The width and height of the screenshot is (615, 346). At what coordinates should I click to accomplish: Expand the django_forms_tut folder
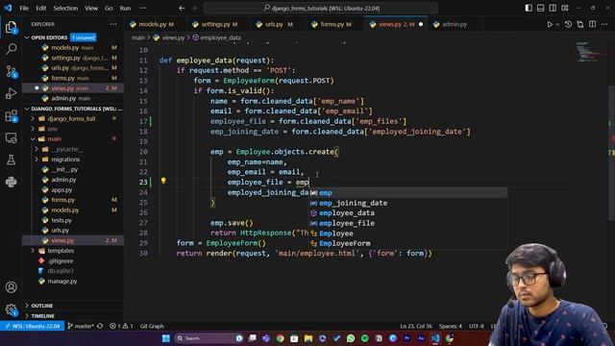pyautogui.click(x=72, y=118)
